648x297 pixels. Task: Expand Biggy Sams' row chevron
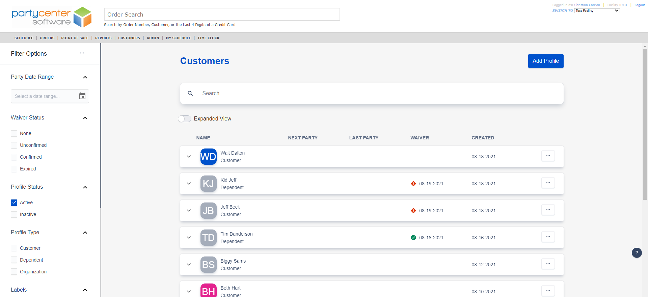click(189, 265)
